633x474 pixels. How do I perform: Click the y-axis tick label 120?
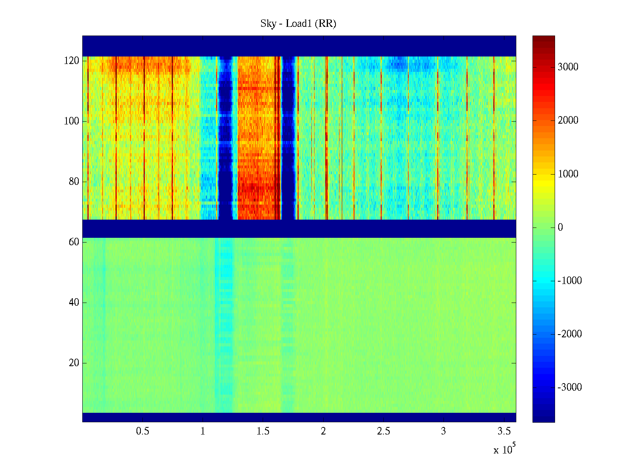pyautogui.click(x=72, y=61)
